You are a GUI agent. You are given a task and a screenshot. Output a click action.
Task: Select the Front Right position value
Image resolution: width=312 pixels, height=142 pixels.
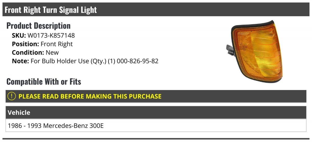[x=57, y=44]
